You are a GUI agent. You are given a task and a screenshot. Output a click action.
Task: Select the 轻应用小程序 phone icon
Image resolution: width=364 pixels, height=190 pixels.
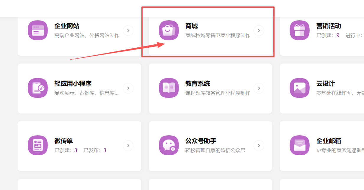coord(38,88)
